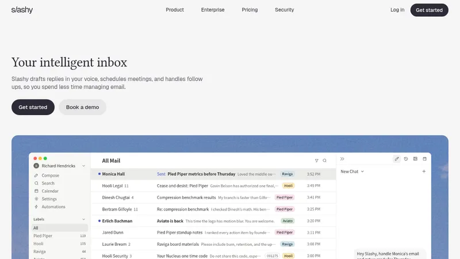Select the Raviga label
The width and height of the screenshot is (460, 259).
coord(60,252)
